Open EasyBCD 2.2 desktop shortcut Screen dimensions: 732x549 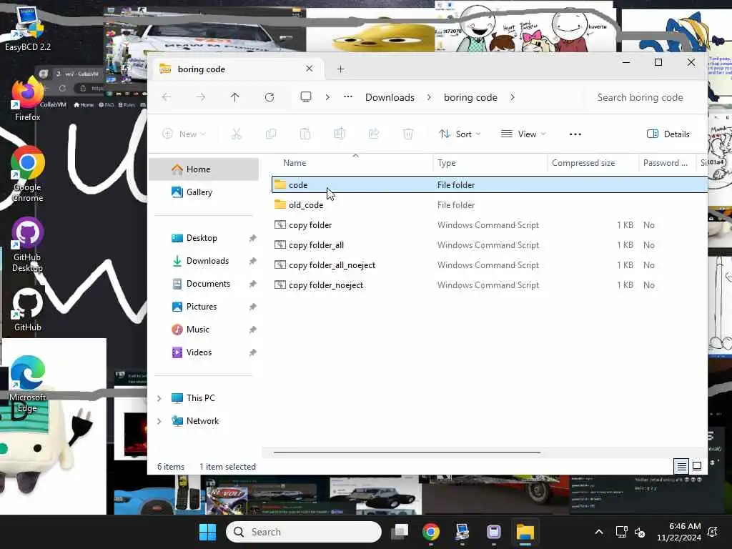click(x=28, y=28)
